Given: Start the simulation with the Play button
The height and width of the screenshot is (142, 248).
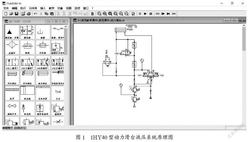Looking at the screenshot, I should coord(145,14).
